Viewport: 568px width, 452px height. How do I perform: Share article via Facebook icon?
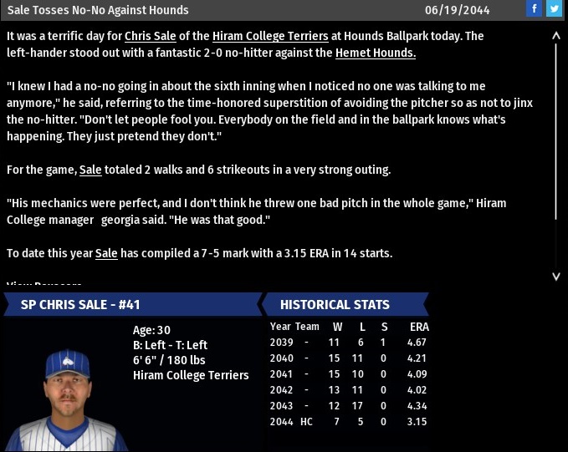(x=534, y=9)
